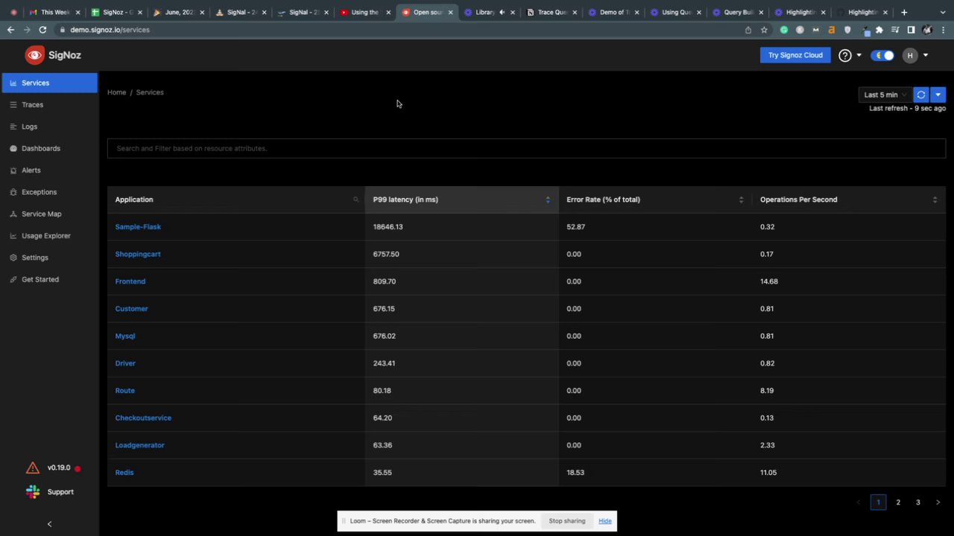This screenshot has width=954, height=536.
Task: Open a new browser tab with plus
Action: pyautogui.click(x=904, y=12)
